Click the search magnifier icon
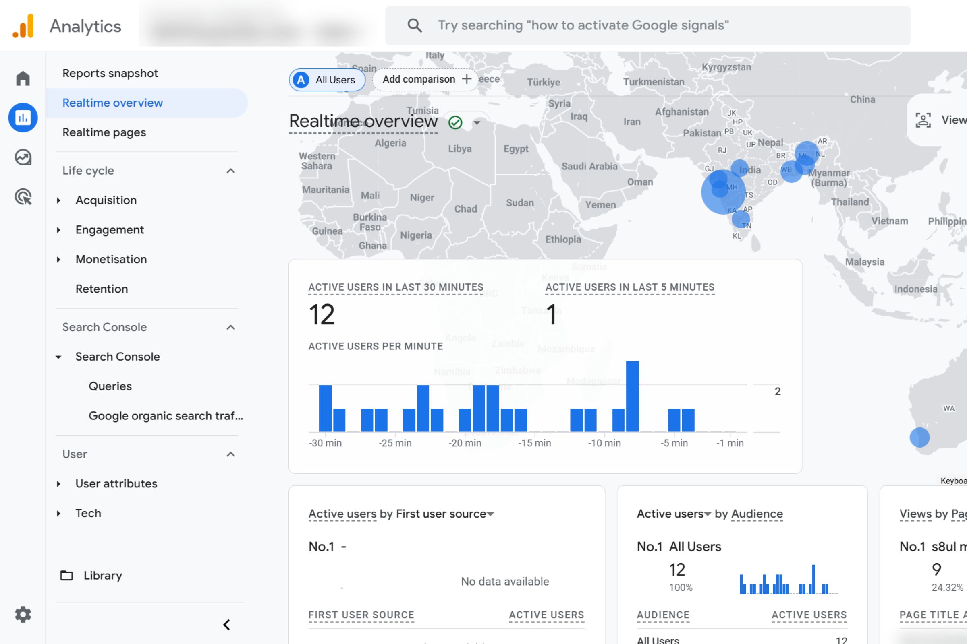 pyautogui.click(x=415, y=25)
